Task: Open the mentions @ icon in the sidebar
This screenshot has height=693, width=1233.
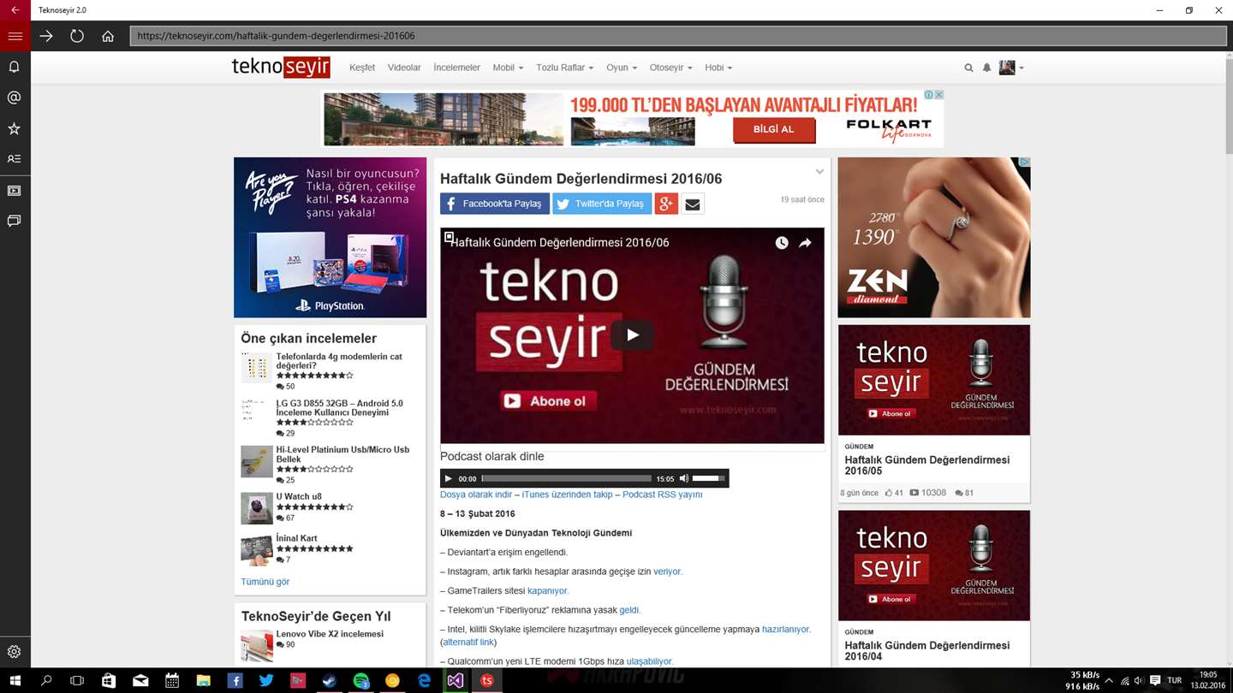Action: (15, 98)
